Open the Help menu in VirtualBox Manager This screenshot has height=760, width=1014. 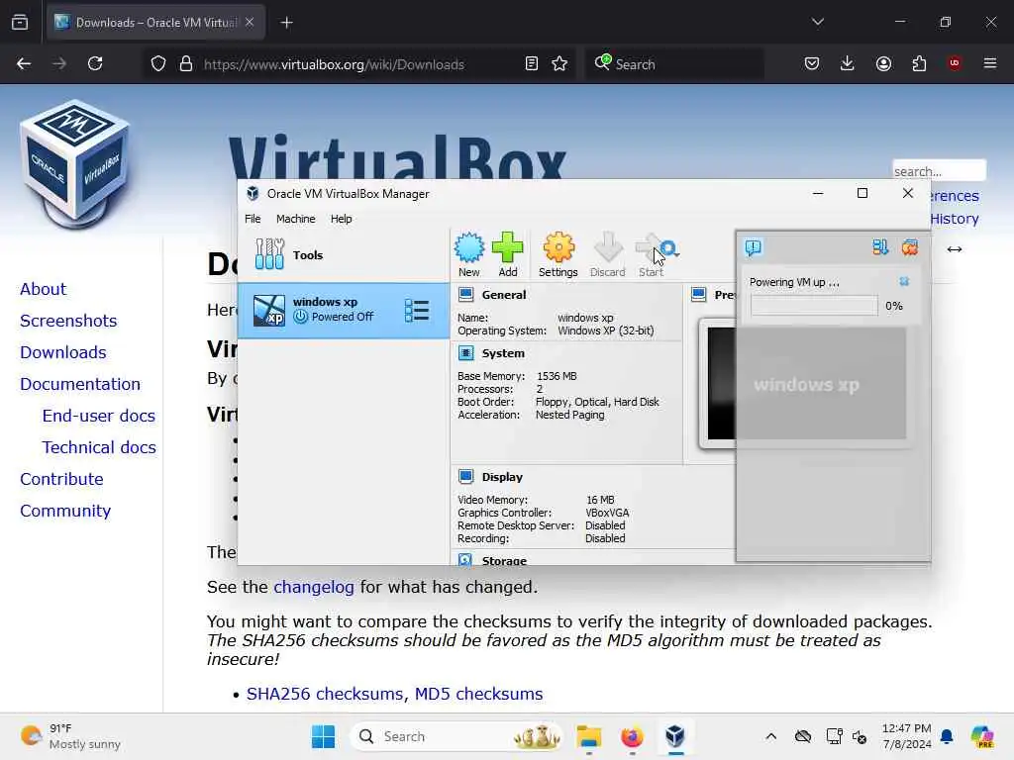(x=342, y=219)
